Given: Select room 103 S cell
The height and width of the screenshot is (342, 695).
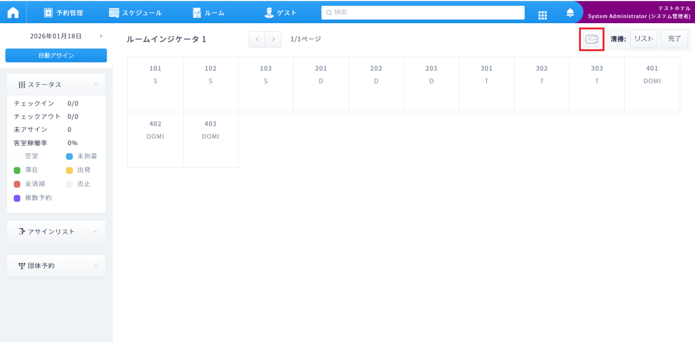Looking at the screenshot, I should pyautogui.click(x=266, y=84).
